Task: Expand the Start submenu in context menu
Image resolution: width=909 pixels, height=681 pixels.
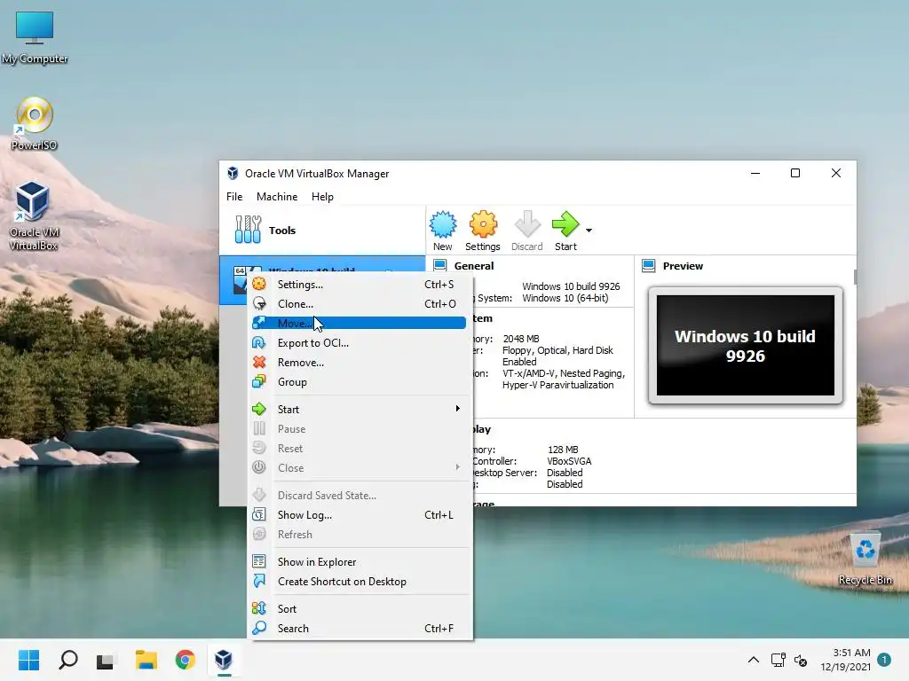Action: [x=360, y=410]
